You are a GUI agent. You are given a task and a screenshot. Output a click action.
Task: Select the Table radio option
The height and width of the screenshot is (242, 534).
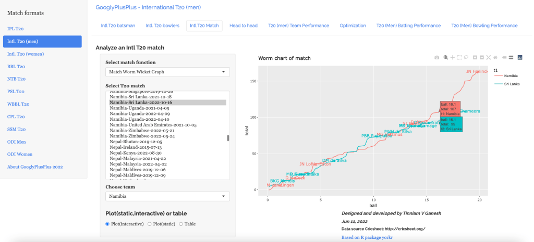pos(181,224)
